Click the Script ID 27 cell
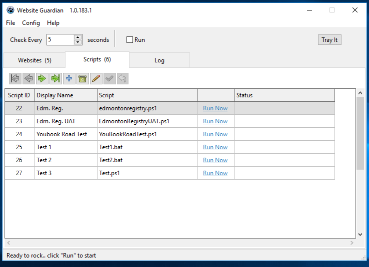369x267 pixels. tap(20, 173)
